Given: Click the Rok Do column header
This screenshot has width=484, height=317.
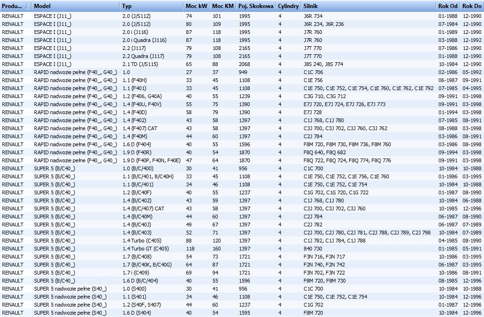Looking at the screenshot, I should click(x=472, y=6).
